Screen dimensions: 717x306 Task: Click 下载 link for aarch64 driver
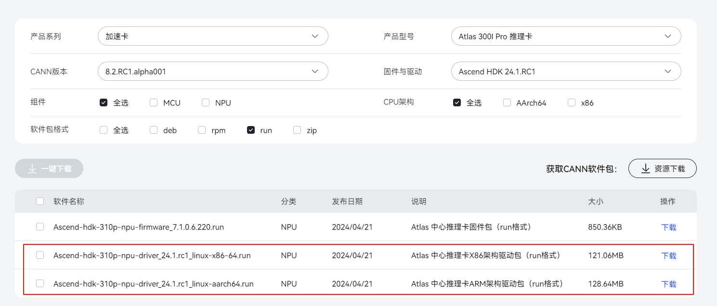(x=669, y=284)
